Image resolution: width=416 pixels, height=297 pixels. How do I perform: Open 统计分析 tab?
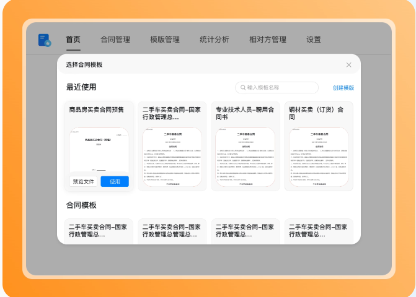click(215, 40)
